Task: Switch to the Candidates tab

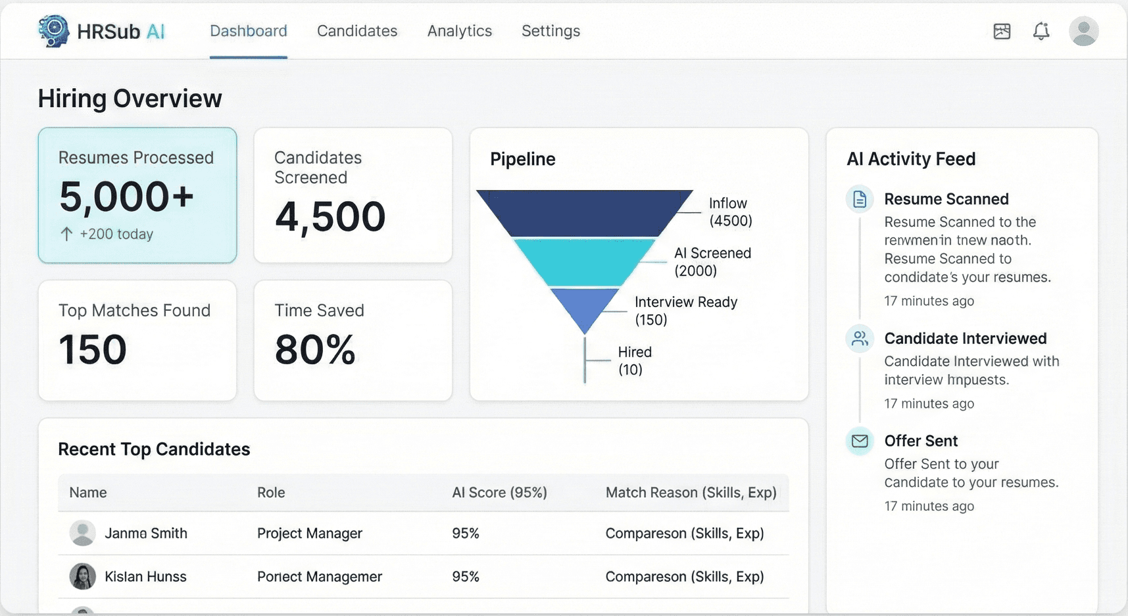Action: (x=356, y=31)
